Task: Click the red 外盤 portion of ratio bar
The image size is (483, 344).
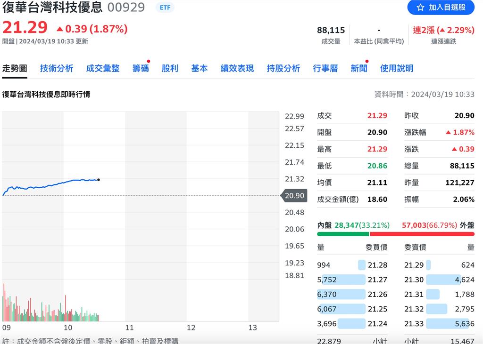Action: 422,234
